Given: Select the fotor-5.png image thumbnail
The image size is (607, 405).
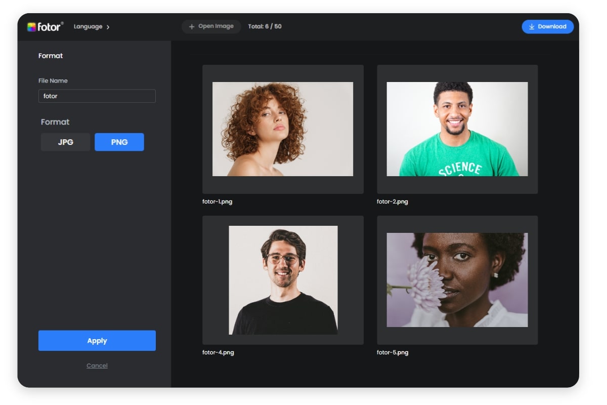Looking at the screenshot, I should tap(457, 279).
